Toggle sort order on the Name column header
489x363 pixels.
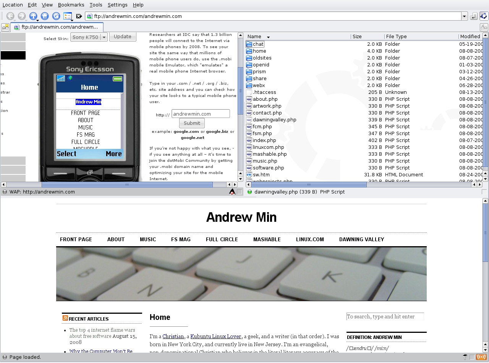[298, 37]
